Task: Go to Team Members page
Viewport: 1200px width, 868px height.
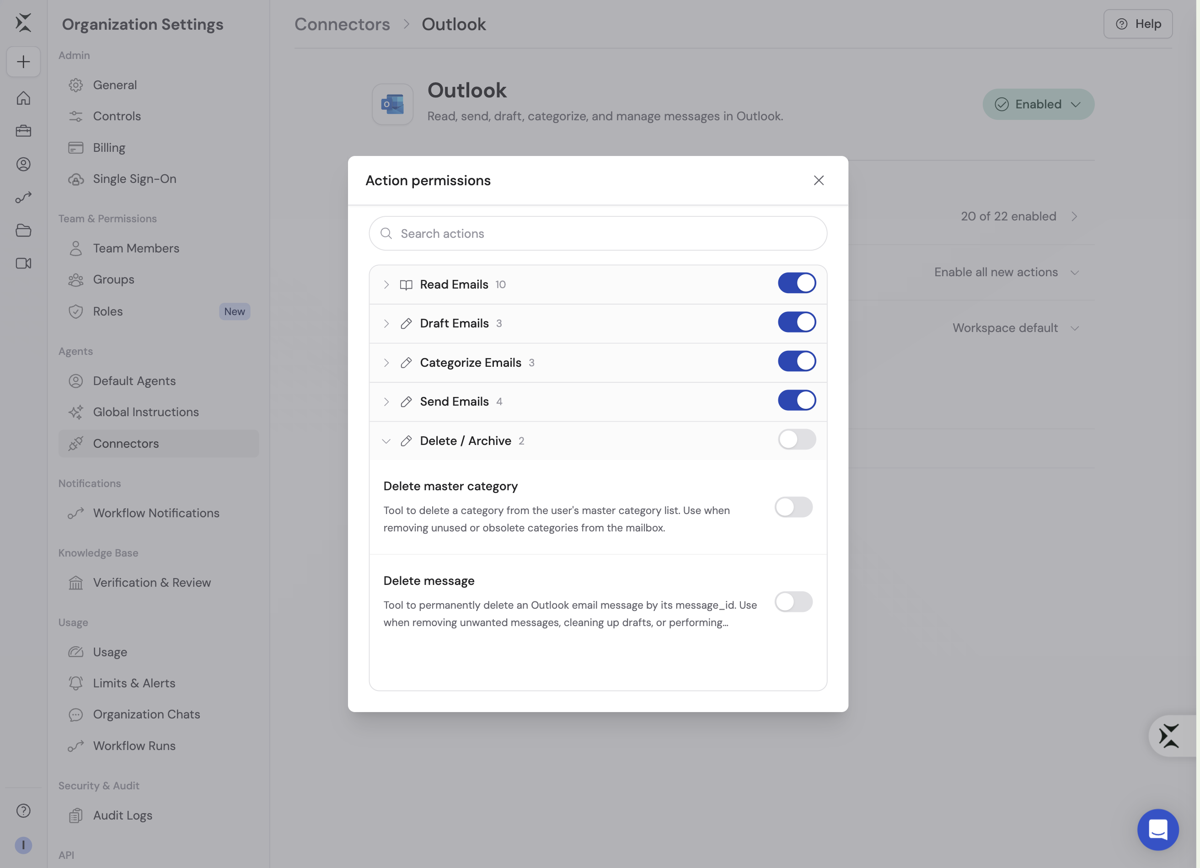Action: (x=159, y=249)
